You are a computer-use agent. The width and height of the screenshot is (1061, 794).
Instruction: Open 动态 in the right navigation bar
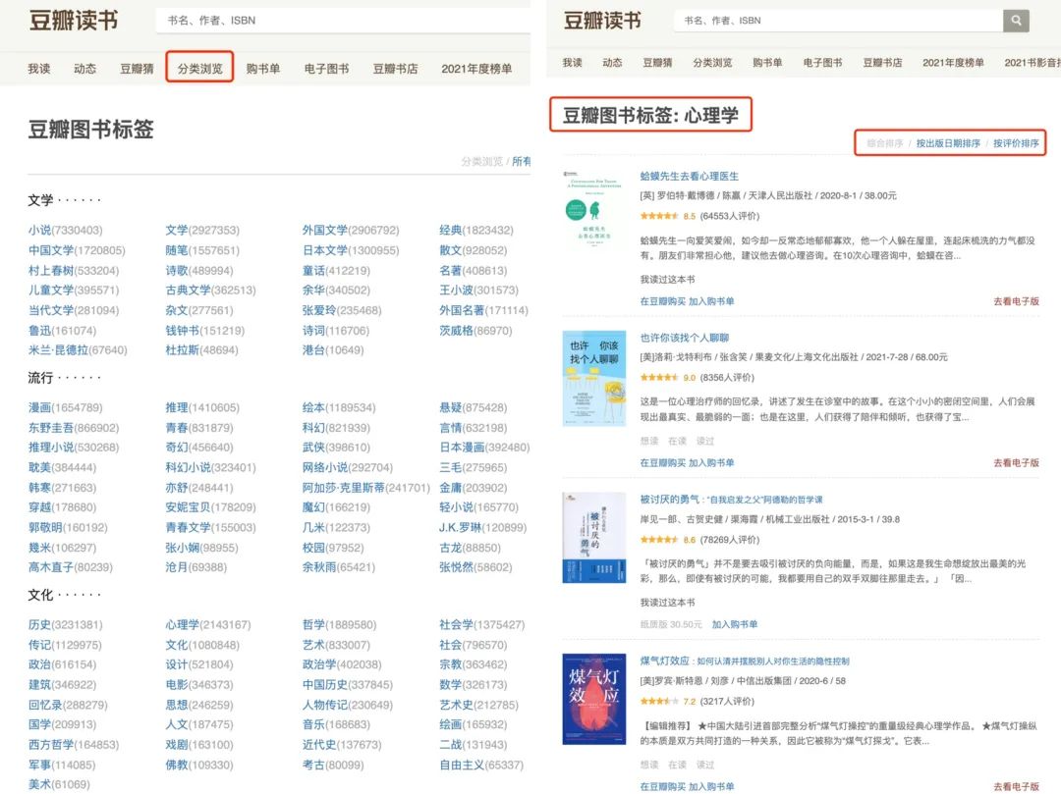pos(612,62)
